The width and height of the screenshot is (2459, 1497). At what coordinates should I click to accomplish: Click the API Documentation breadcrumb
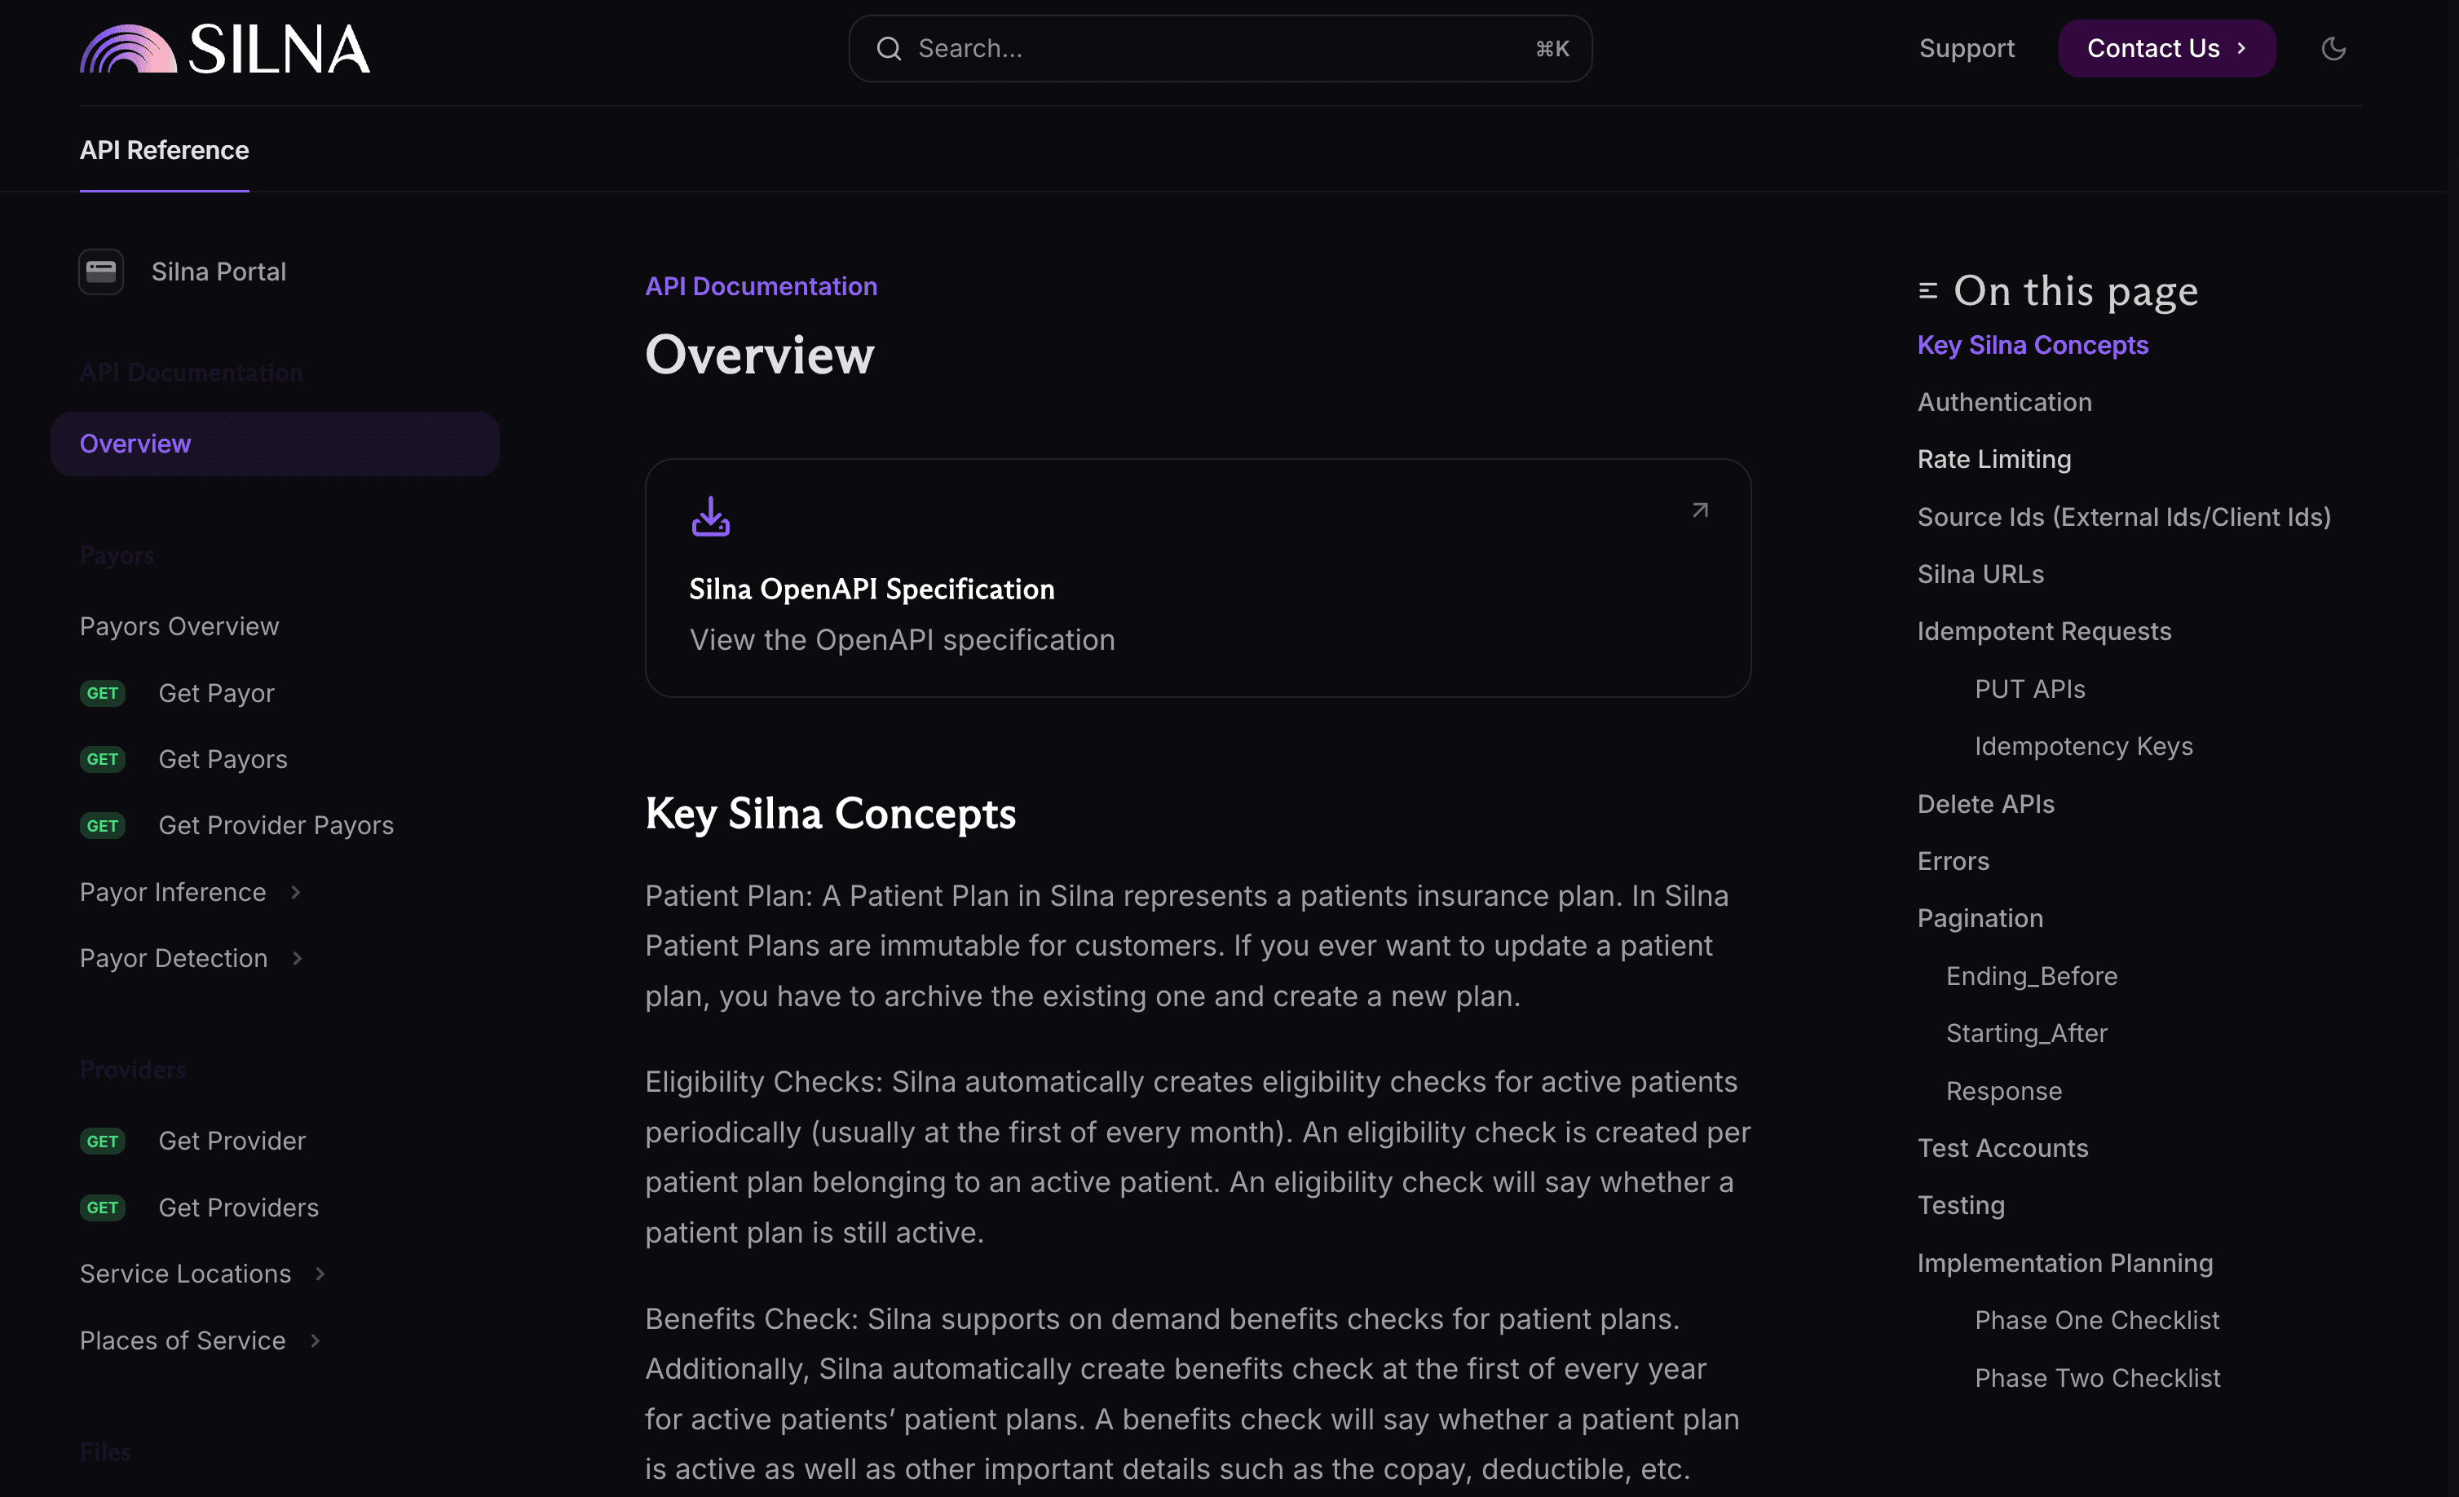pos(762,286)
